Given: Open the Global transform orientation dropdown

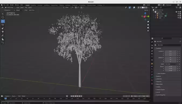Looking at the screenshot, I should coord(67,8).
